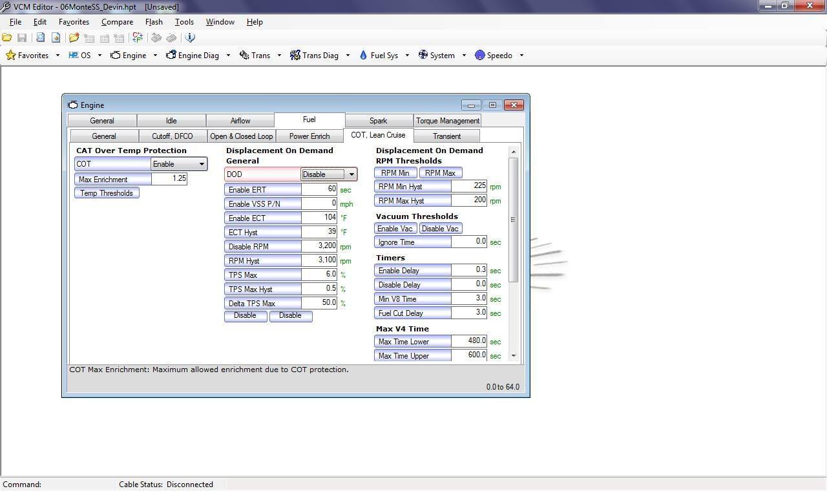This screenshot has width=827, height=491.
Task: Expand the Engine Diag dropdown arrow
Action: 228,56
